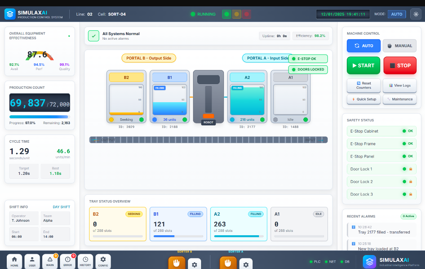Screen dimensions: 425x269
Task: Click Reset Counters in Machine Control
Action: click(x=363, y=86)
